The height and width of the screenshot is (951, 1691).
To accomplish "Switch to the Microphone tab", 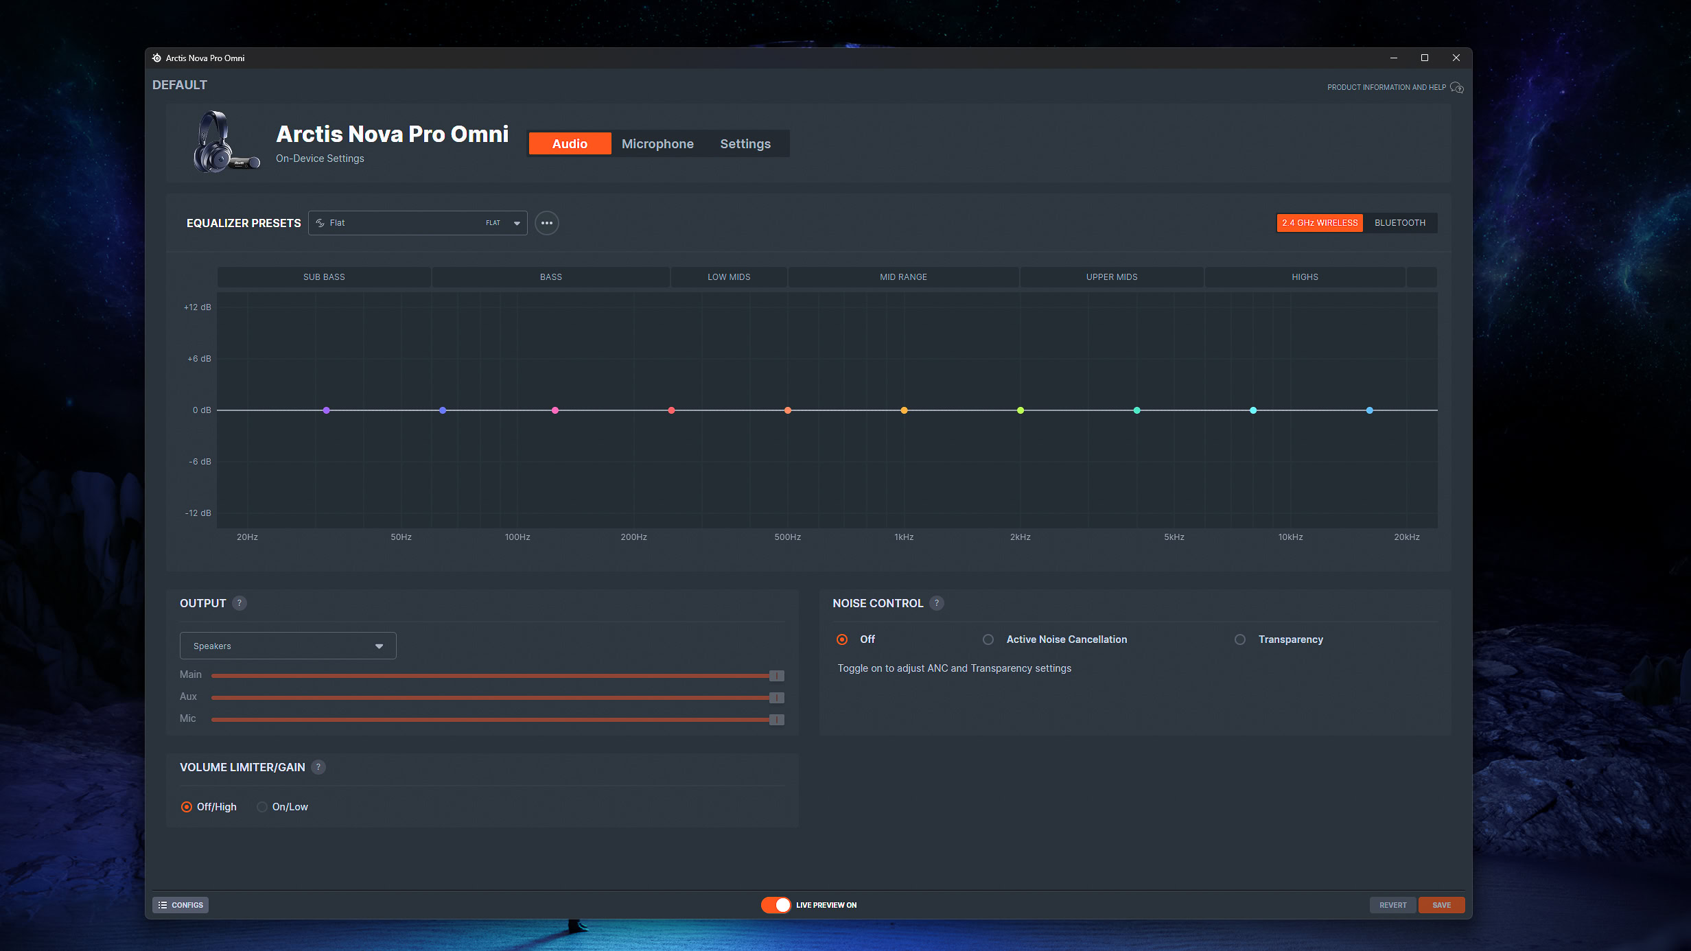I will click(657, 143).
